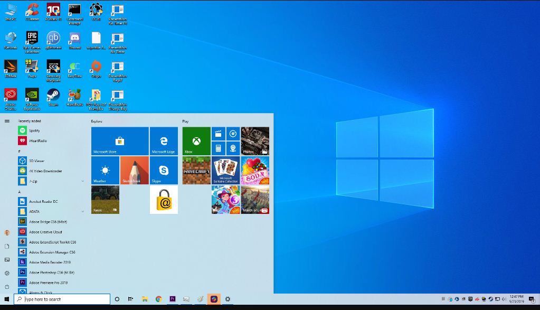Open the News tile
This screenshot has width=540, height=310.
coord(106,200)
